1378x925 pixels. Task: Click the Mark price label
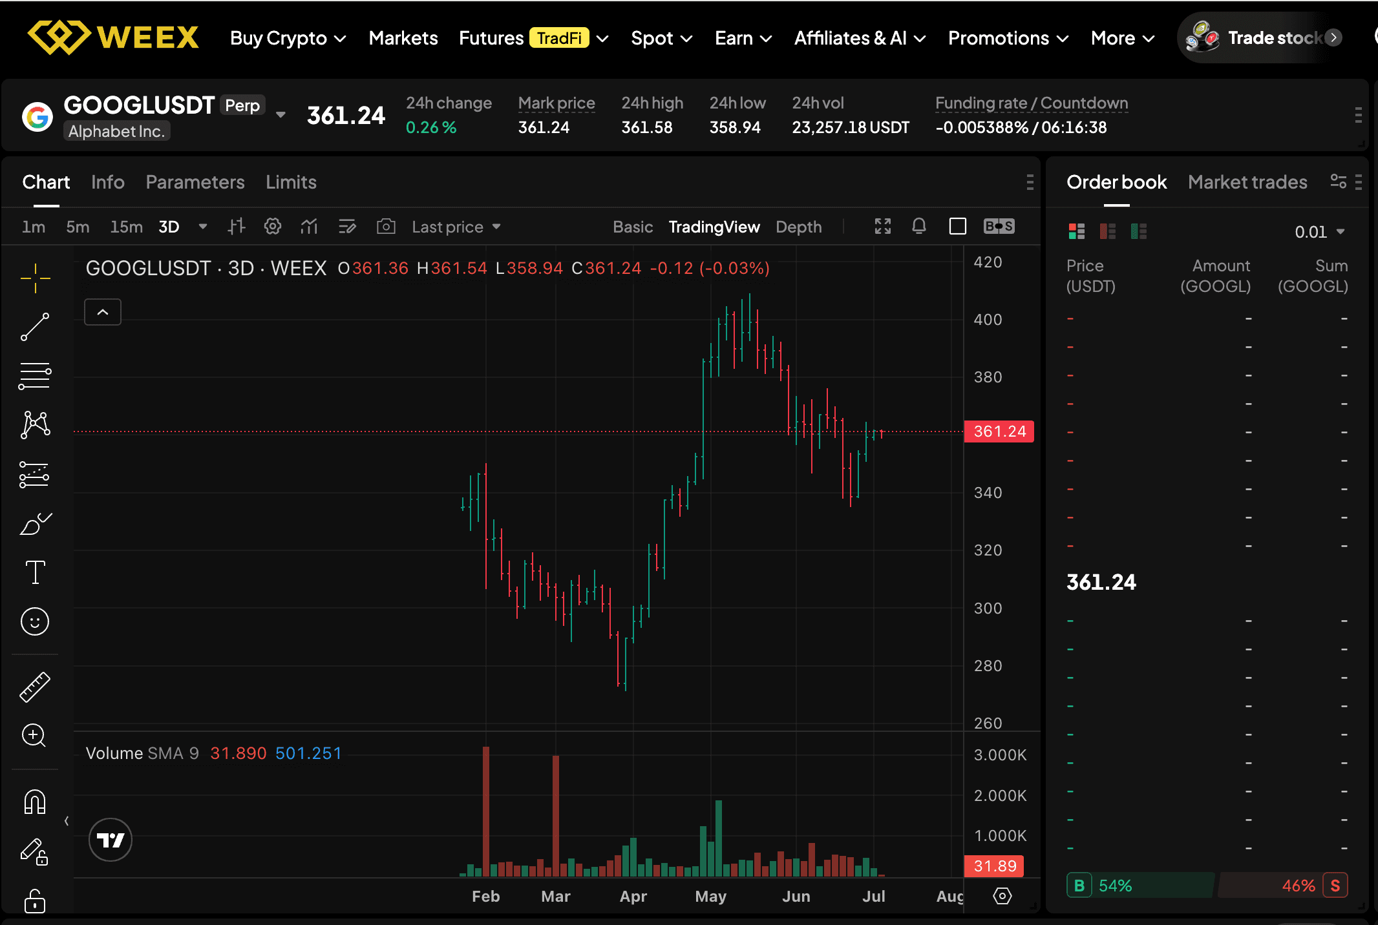556,103
